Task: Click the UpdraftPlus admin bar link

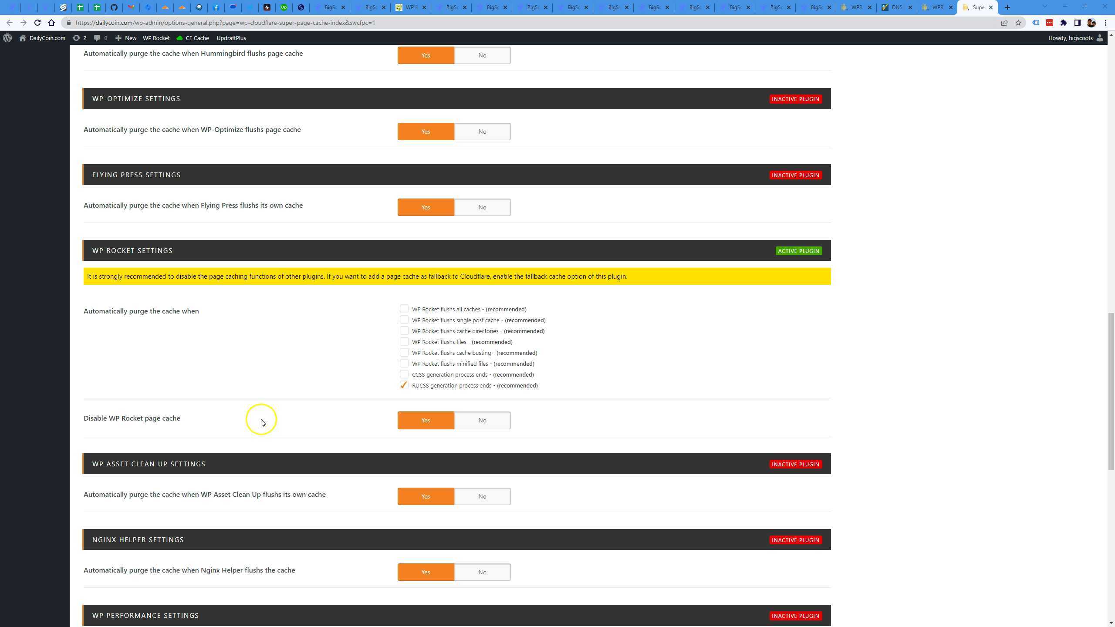Action: click(x=231, y=38)
